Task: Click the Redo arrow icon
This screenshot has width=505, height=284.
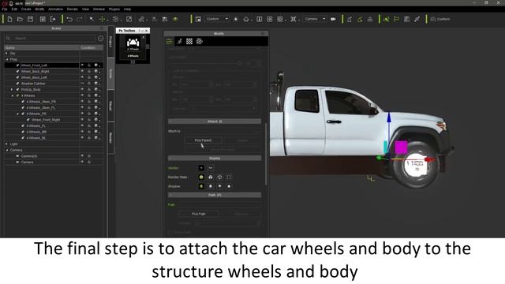Action: [x=80, y=19]
